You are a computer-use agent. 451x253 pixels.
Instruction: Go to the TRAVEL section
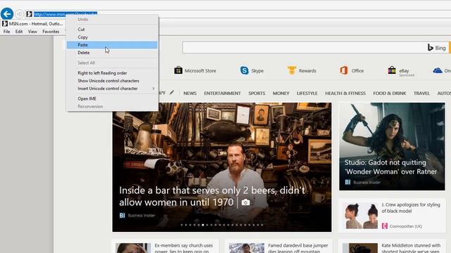(x=421, y=93)
